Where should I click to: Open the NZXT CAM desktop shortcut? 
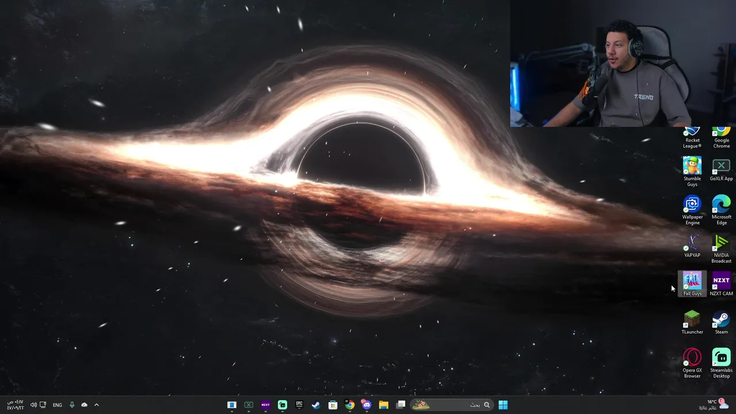click(721, 284)
